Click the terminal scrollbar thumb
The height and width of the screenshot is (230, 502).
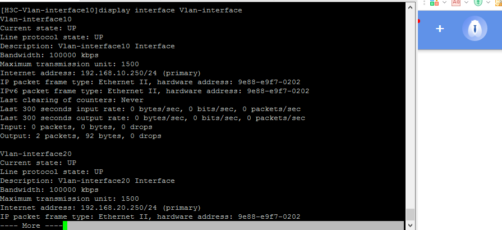[x=410, y=214]
